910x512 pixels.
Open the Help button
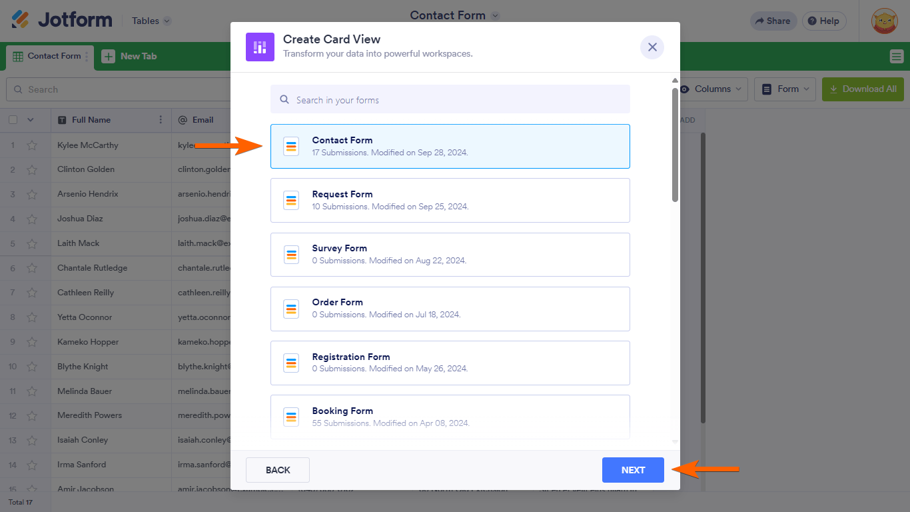coord(824,21)
